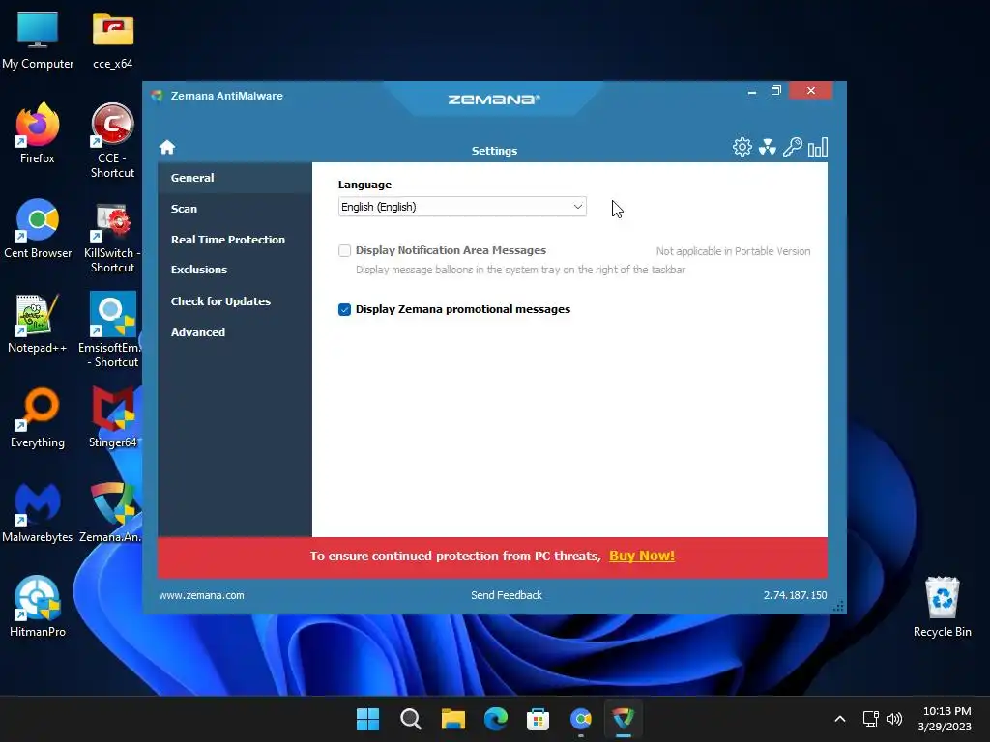This screenshot has width=990, height=742.
Task: Switch to Cent Browser on the taskbar
Action: [581, 719]
